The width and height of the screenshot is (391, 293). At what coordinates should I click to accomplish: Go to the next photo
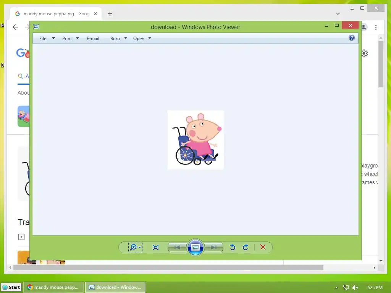[213, 247]
